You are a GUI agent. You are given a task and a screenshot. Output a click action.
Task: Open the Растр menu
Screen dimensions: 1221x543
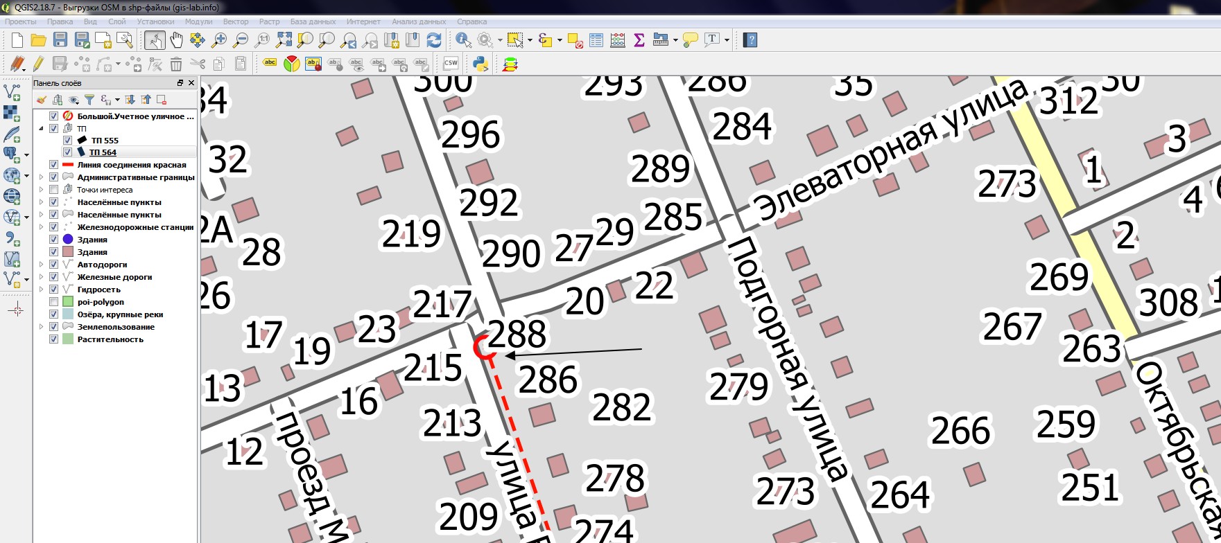coord(269,21)
